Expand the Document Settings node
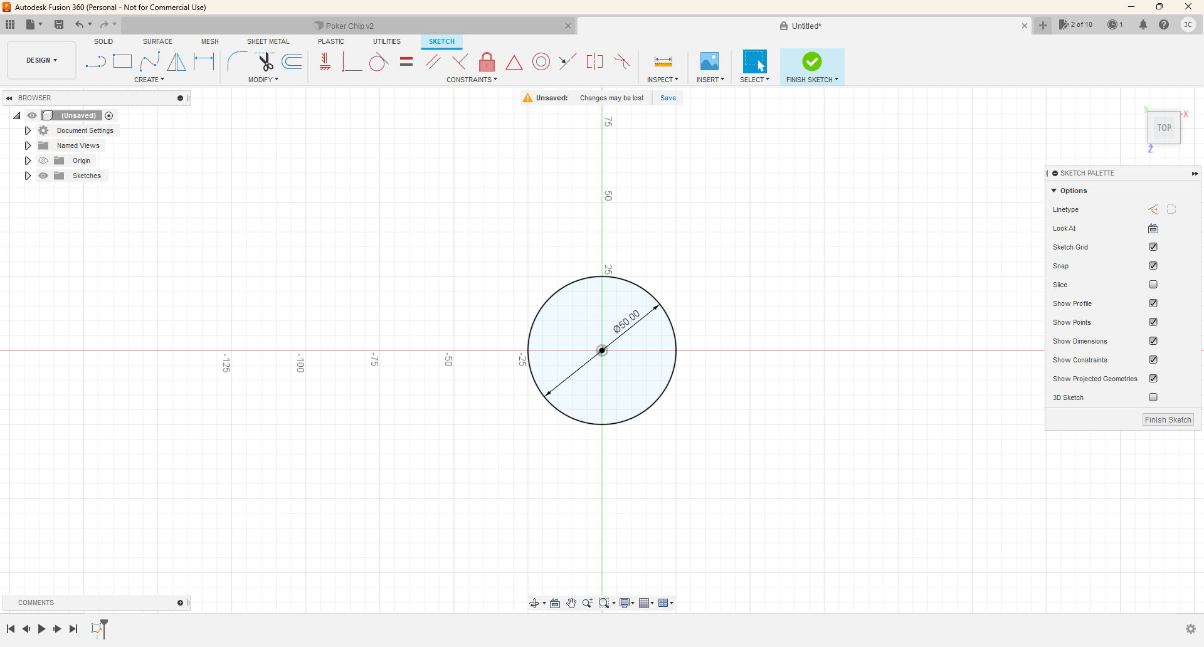This screenshot has height=647, width=1204. (x=28, y=130)
